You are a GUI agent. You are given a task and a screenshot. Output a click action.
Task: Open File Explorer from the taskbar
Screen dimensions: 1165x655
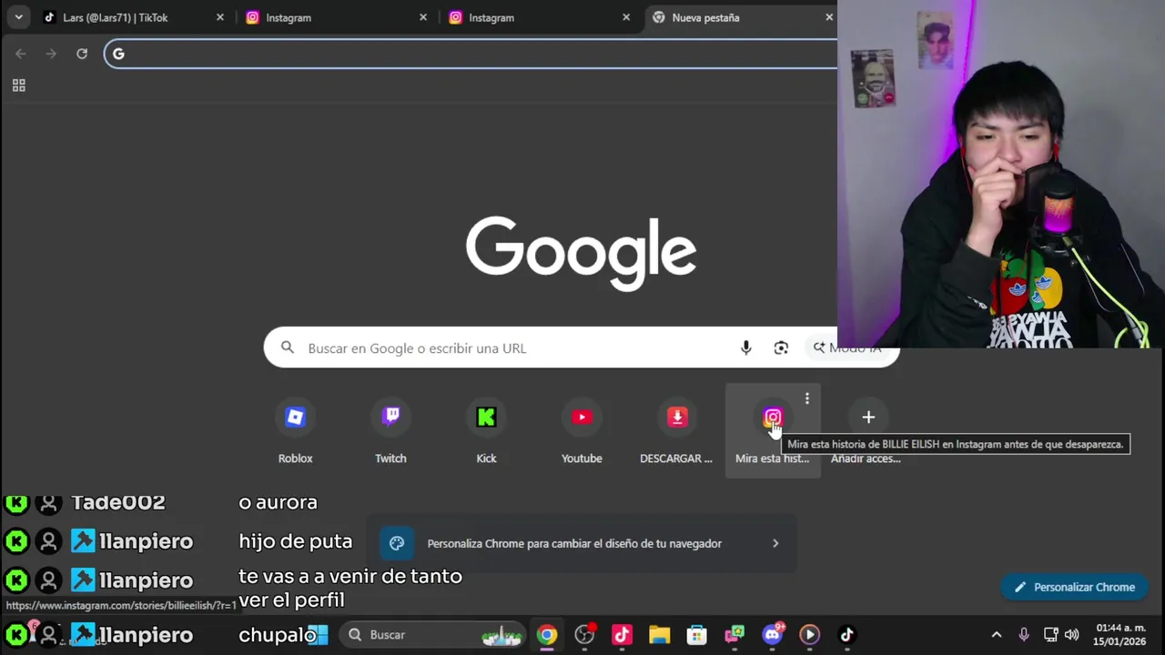[659, 635]
